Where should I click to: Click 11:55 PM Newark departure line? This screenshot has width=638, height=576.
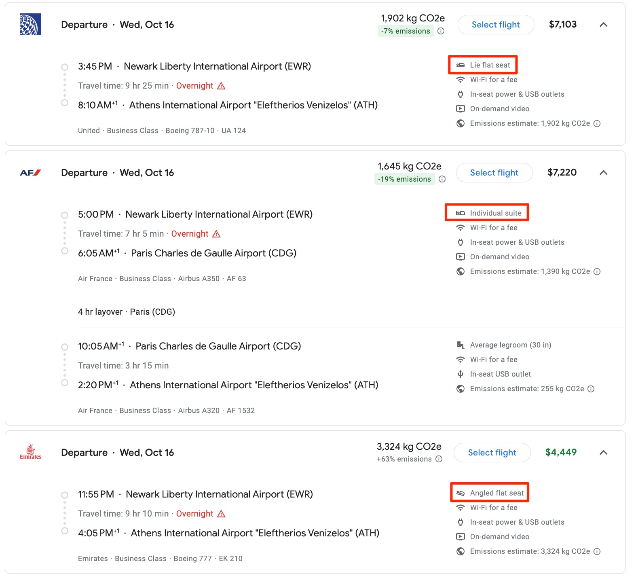[196, 494]
